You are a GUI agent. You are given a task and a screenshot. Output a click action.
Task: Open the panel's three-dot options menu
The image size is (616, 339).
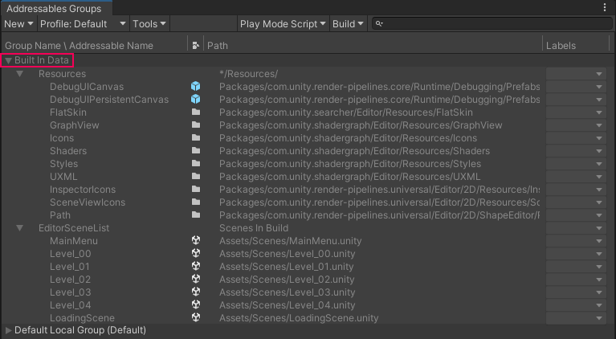click(x=605, y=7)
